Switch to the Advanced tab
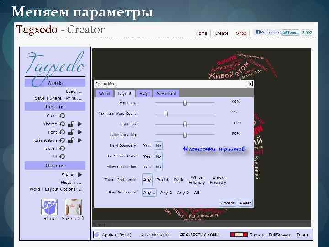The image size is (329, 247). [x=166, y=94]
